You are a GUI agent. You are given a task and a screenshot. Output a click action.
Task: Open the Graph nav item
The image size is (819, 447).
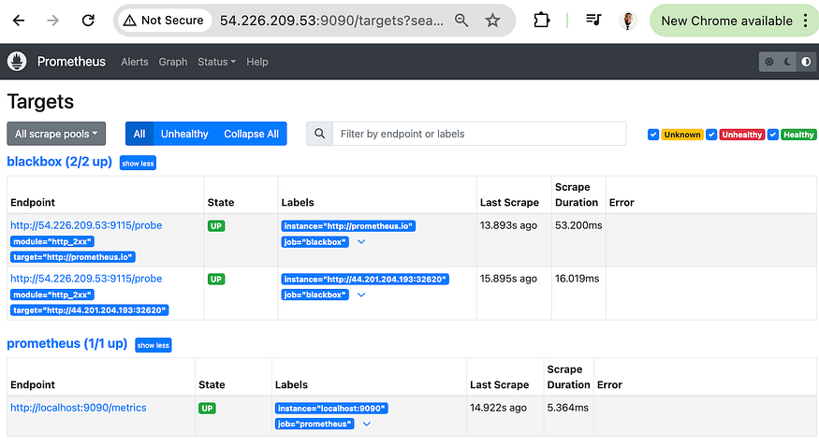[173, 62]
